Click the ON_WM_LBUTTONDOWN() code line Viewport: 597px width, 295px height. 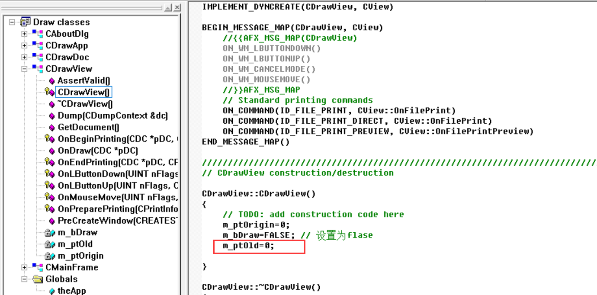272,48
